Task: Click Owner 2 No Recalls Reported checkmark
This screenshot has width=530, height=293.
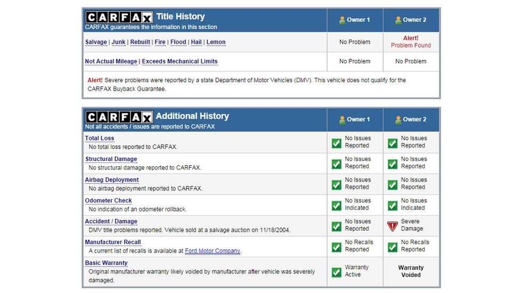Action: click(393, 247)
